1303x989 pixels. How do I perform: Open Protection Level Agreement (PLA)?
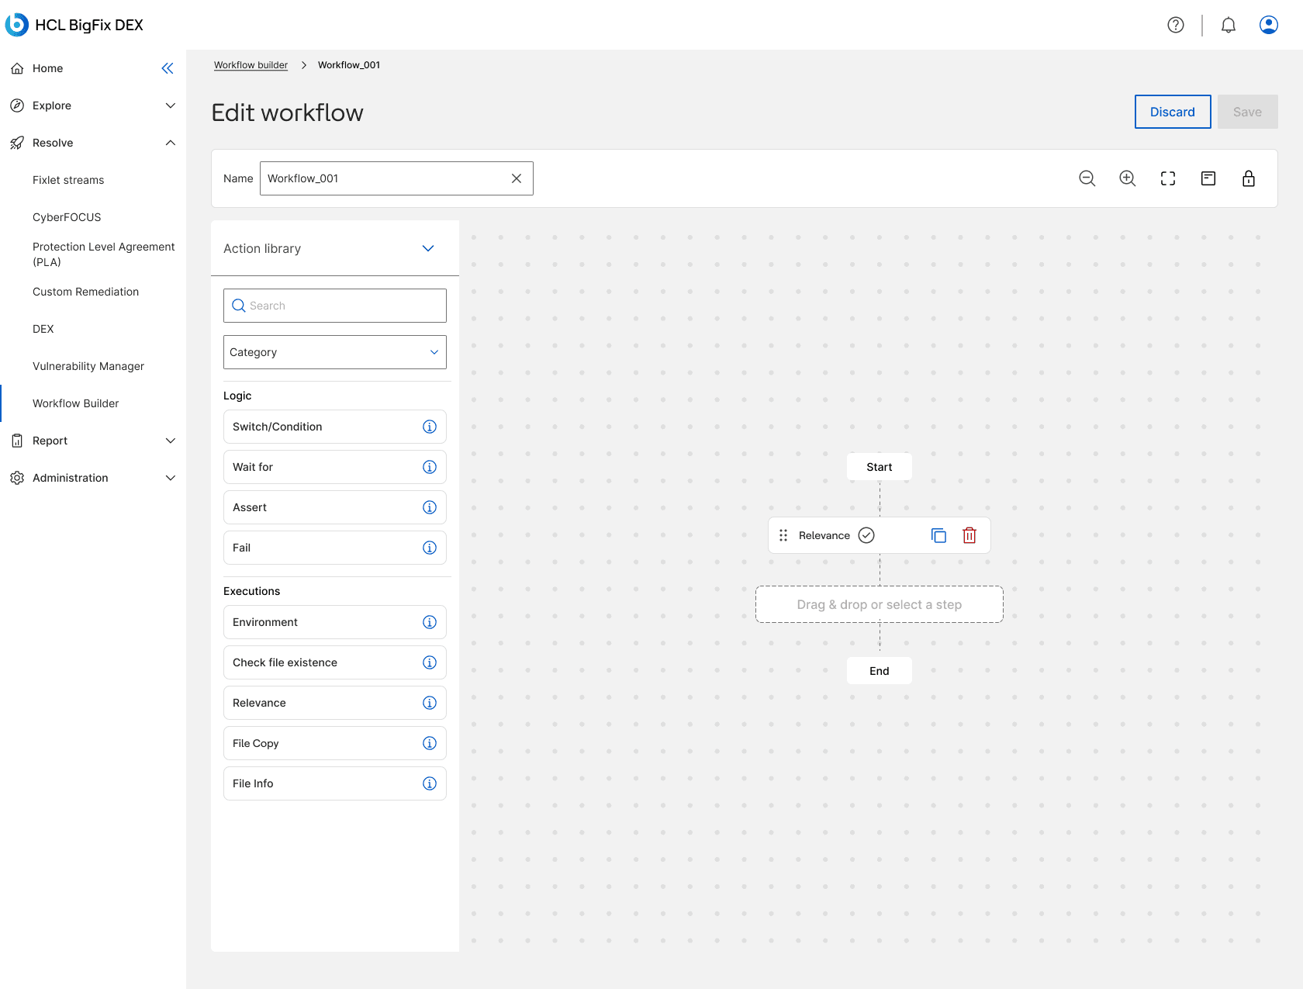tap(103, 254)
